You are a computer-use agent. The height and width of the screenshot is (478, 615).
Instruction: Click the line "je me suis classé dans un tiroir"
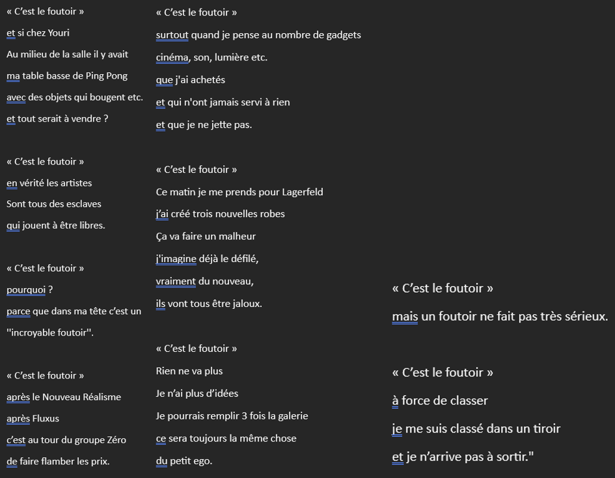(476, 429)
